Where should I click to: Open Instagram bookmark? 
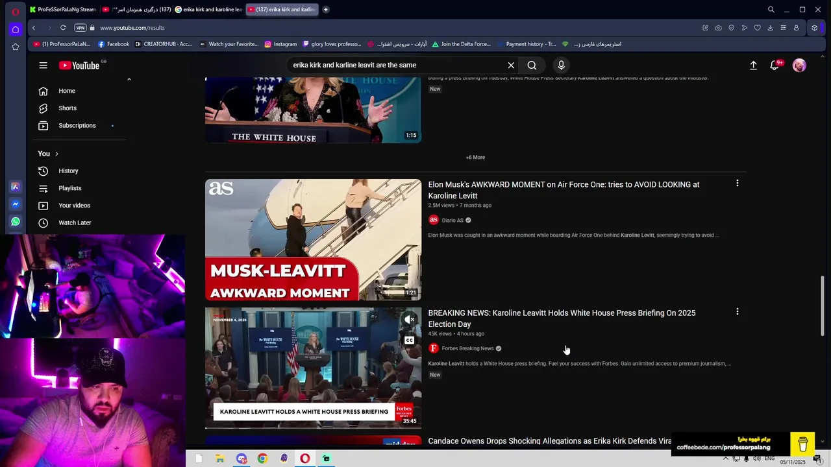(x=280, y=44)
